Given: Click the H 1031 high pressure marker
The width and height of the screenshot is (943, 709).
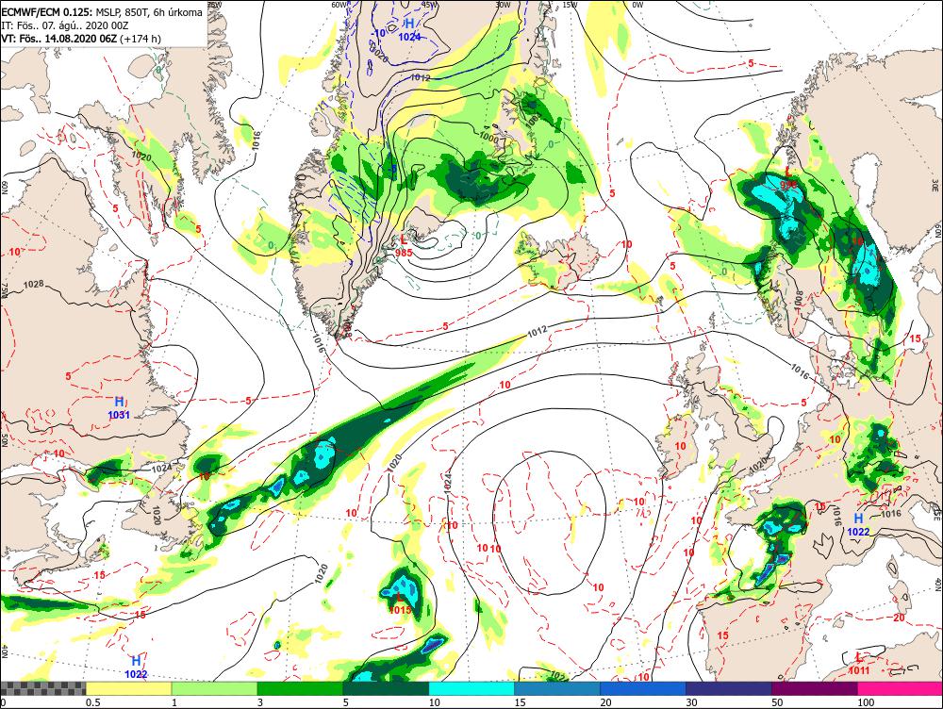Looking at the screenshot, I should 119,407.
